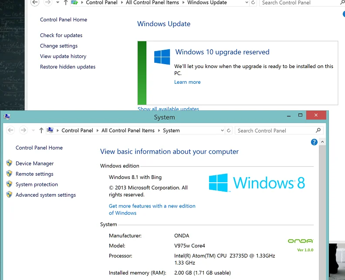Click the System window search magnifier
This screenshot has height=280, width=345.
coord(318,130)
